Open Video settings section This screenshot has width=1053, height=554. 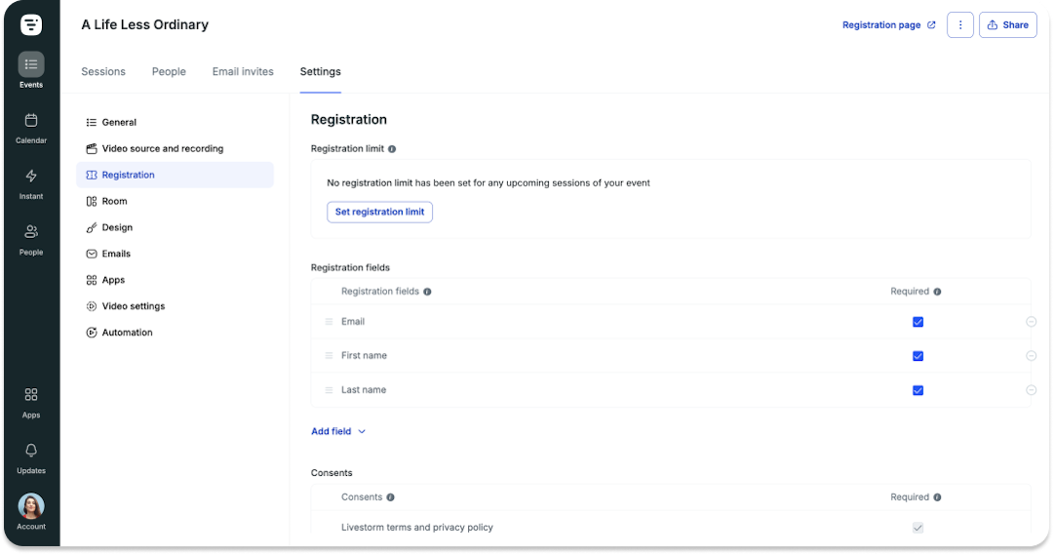[x=175, y=305]
